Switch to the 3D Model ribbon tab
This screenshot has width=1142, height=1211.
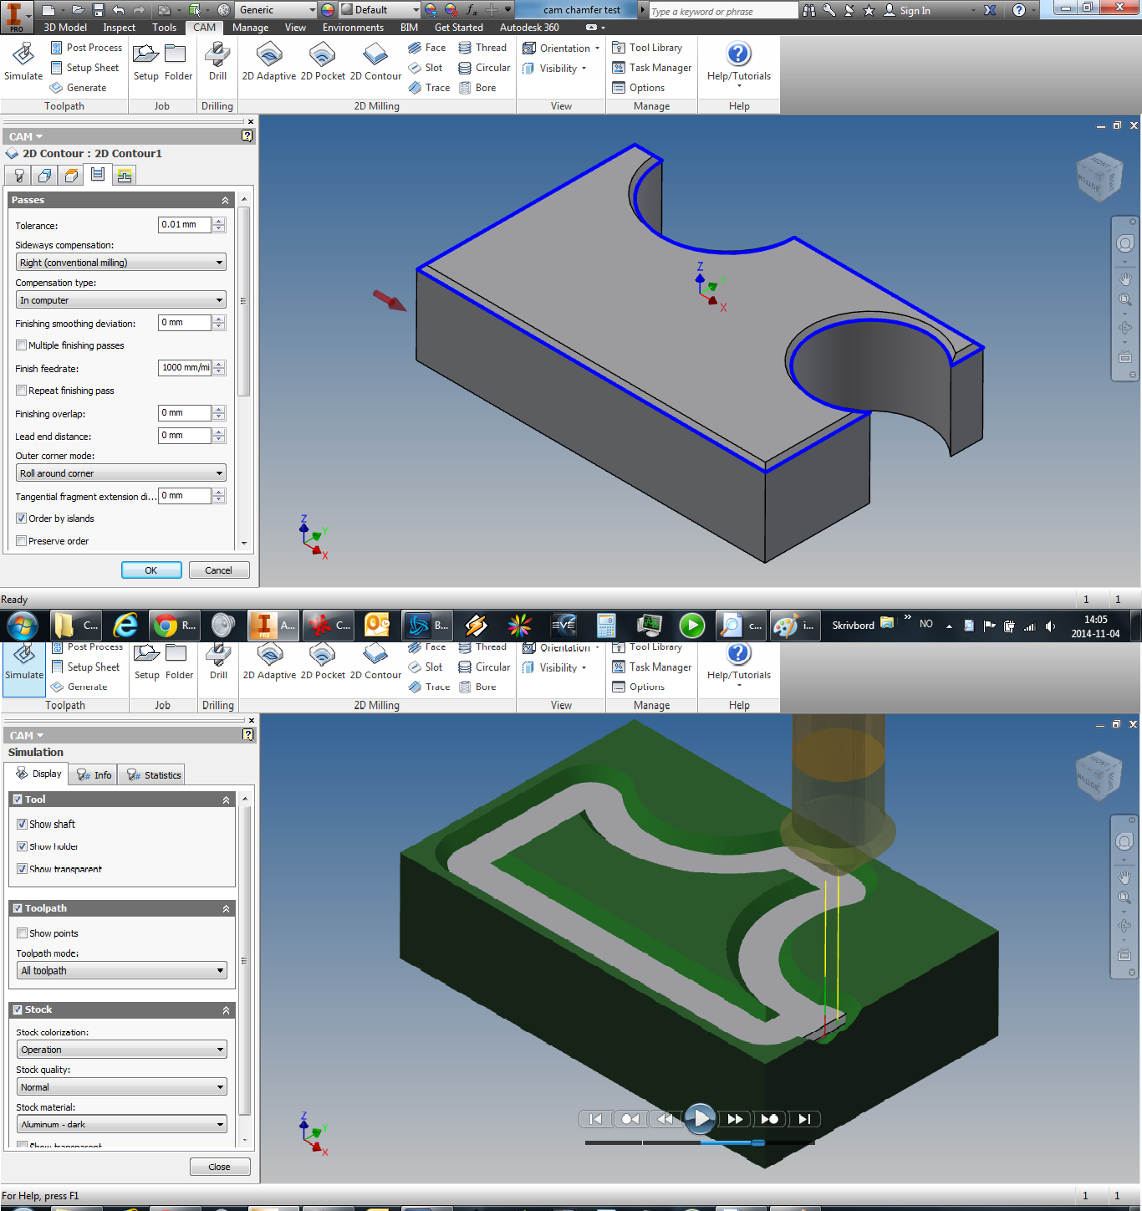click(65, 28)
